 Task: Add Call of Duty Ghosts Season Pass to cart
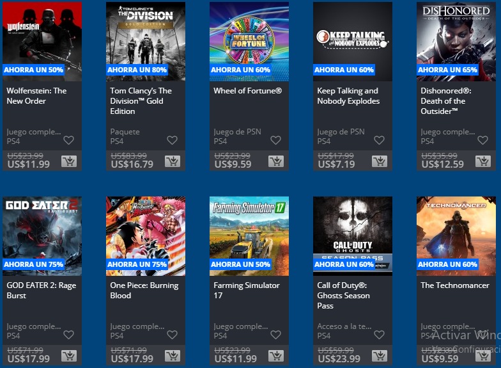pos(380,356)
